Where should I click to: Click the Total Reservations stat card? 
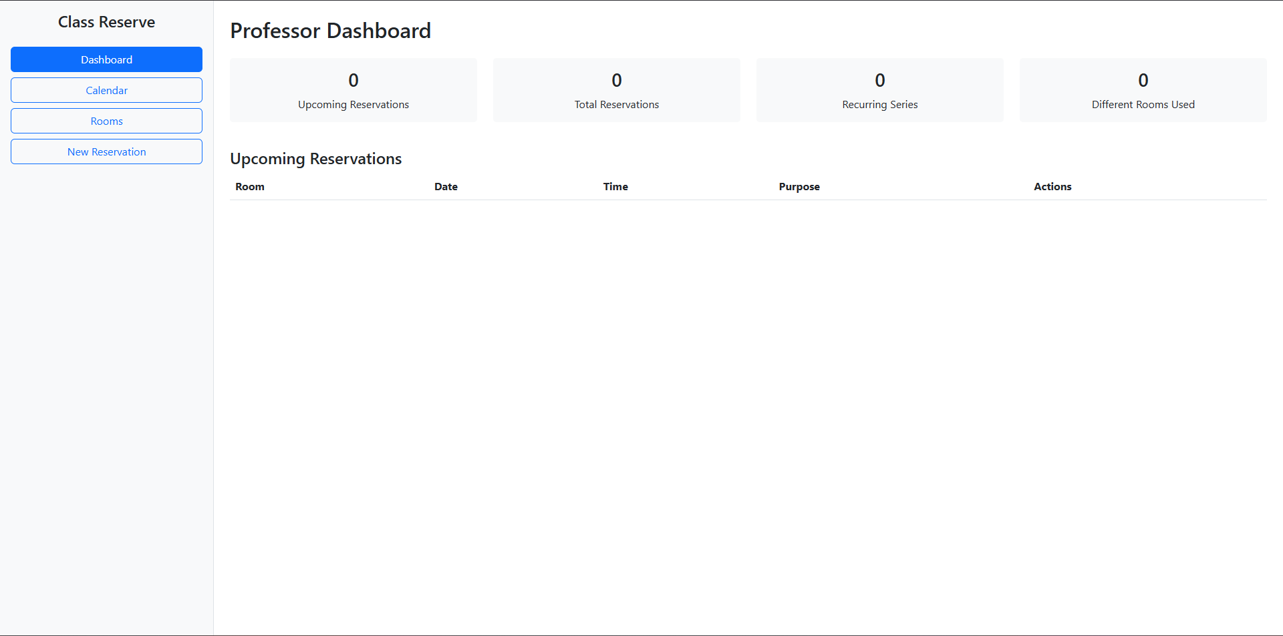(x=617, y=90)
